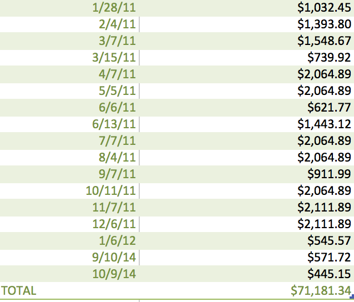Select the date cell 8/4/11
Screen dimensions: 354x302
click(x=118, y=157)
